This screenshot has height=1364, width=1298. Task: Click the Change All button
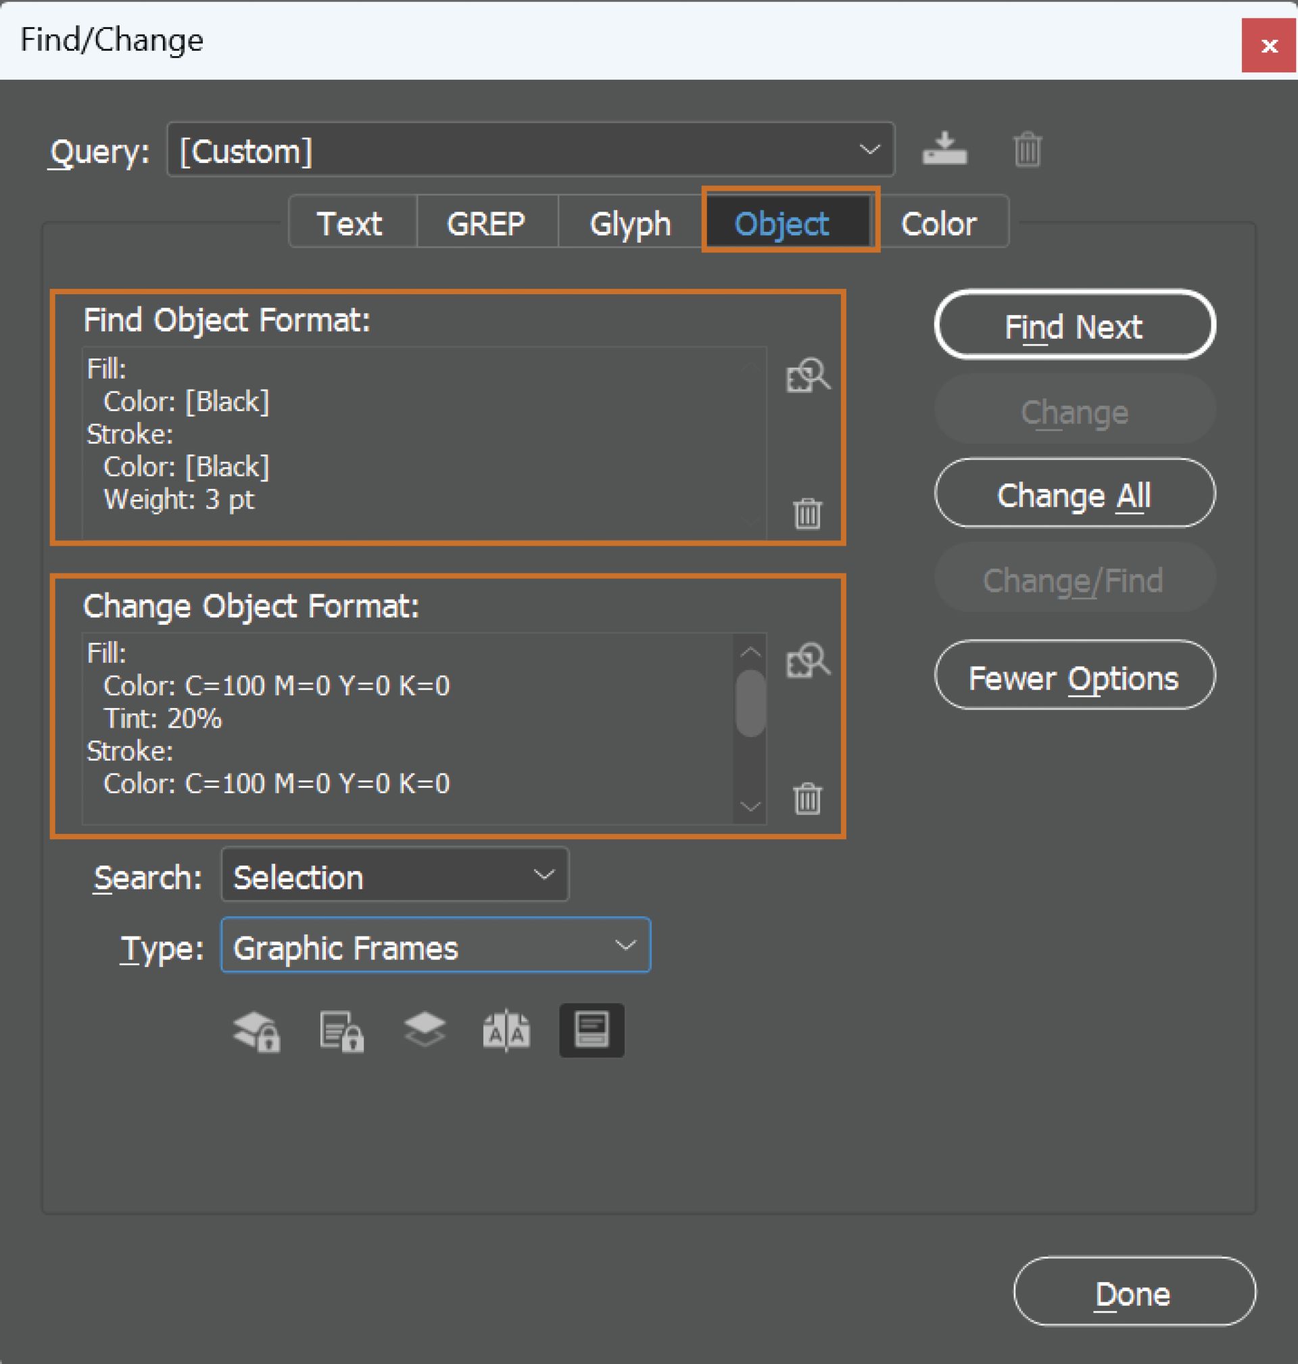[1074, 494]
